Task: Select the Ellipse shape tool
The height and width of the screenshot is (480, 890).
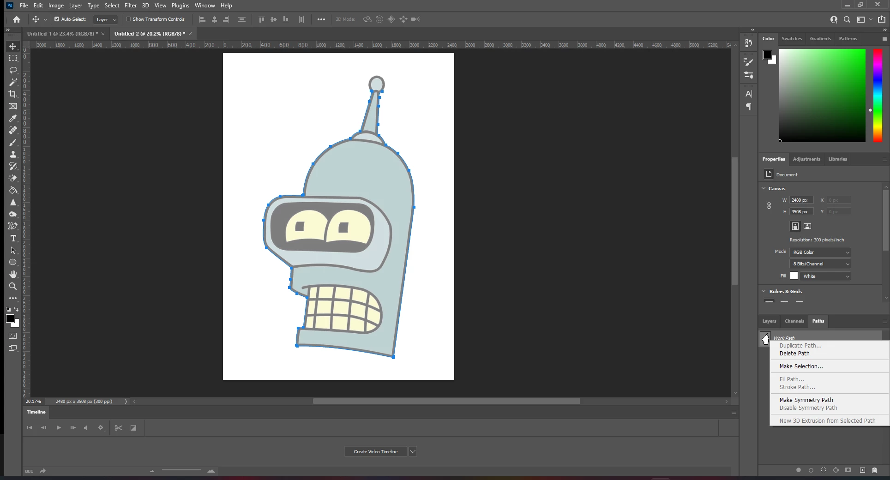Action: coord(13,262)
